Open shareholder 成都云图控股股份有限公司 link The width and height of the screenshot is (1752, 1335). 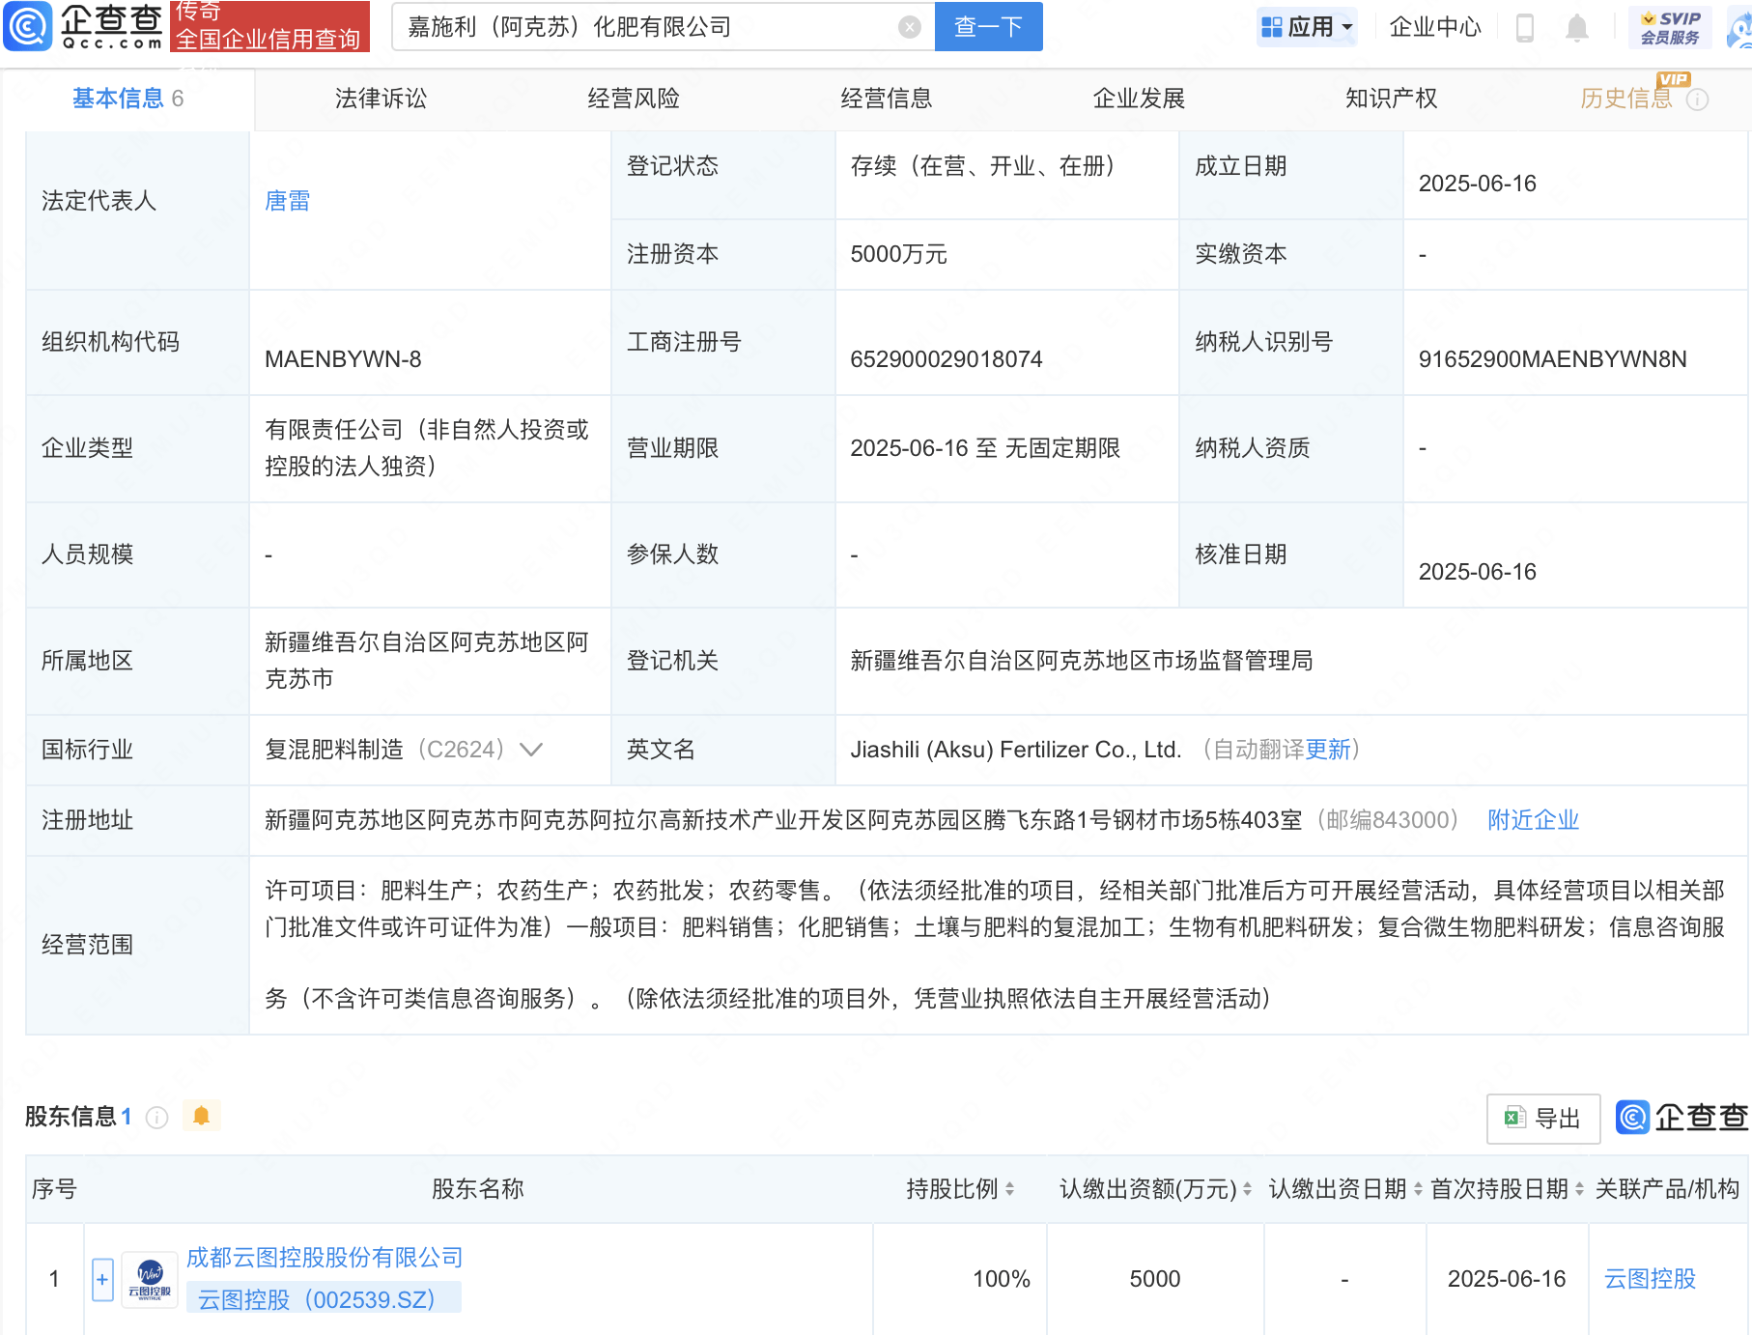325,1258
